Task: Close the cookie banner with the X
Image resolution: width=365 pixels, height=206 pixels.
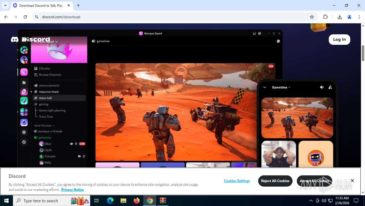Action: [x=352, y=181]
